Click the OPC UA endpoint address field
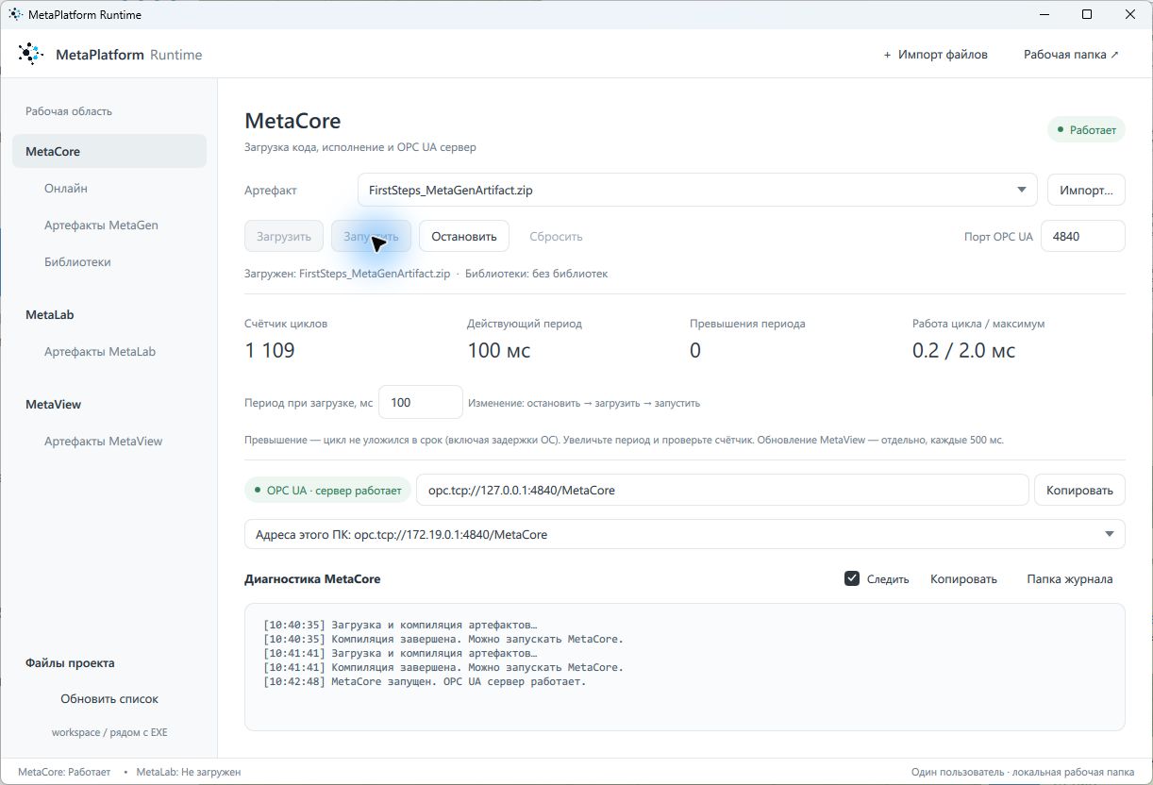The image size is (1153, 785). point(722,490)
